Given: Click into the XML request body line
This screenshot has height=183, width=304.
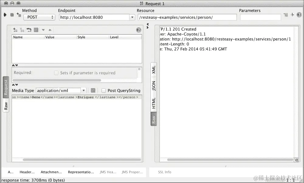Looking at the screenshot, I should (x=77, y=97).
